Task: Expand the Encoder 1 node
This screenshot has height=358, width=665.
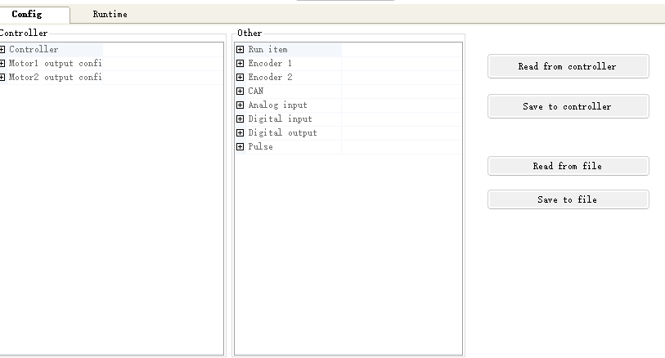Action: (240, 64)
